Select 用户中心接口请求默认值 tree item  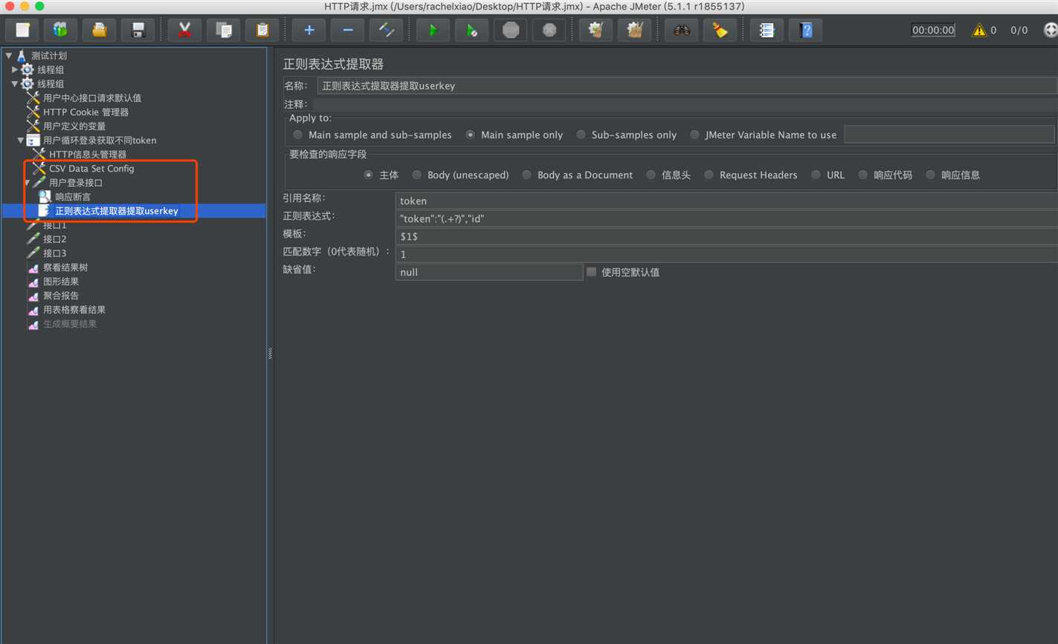pos(91,97)
